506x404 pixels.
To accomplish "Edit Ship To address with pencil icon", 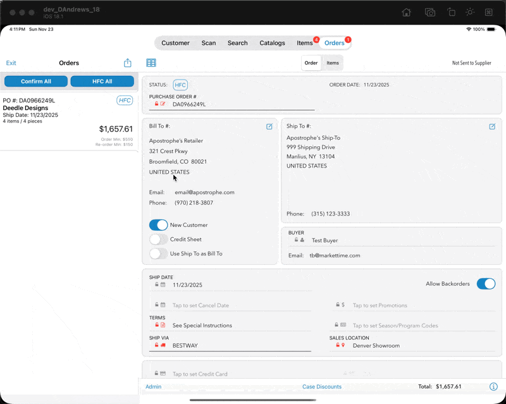I will pos(492,126).
